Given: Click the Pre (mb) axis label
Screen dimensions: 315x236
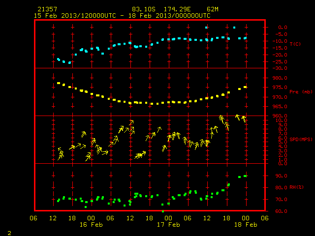Looking at the screenshot, I should (301, 92).
